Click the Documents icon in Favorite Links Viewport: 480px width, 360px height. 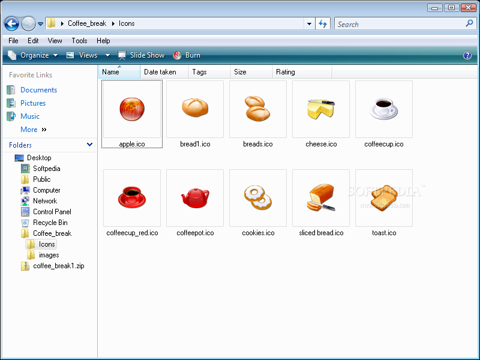coord(11,90)
